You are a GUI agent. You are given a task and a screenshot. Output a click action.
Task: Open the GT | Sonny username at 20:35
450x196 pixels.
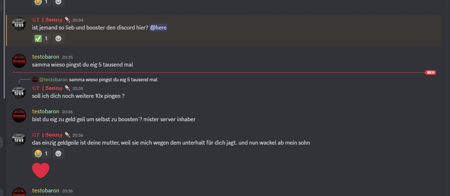47,88
